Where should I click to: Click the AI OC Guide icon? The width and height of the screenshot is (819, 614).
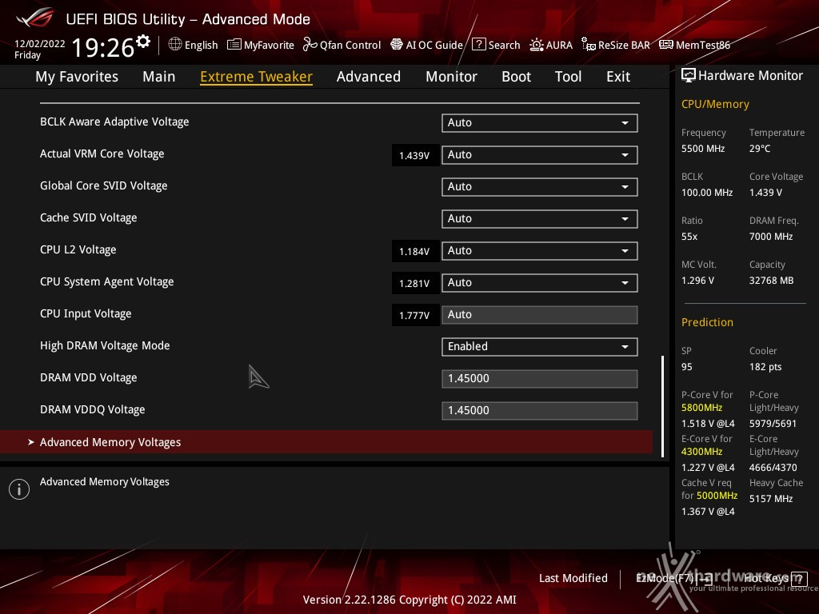click(397, 45)
